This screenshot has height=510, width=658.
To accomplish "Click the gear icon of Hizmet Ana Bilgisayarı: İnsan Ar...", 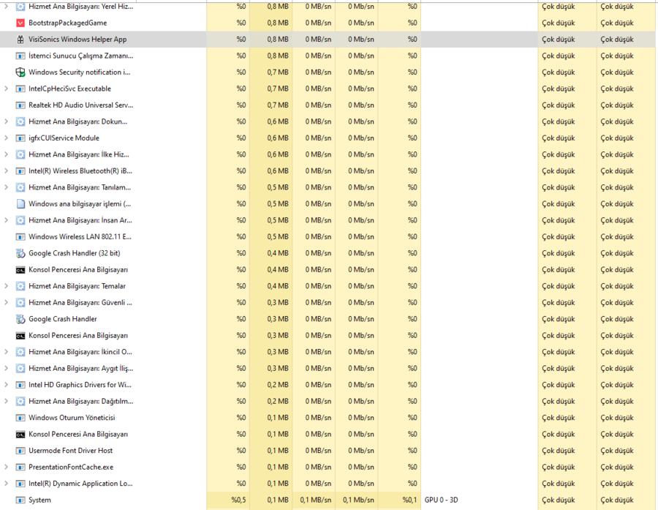I will [20, 220].
